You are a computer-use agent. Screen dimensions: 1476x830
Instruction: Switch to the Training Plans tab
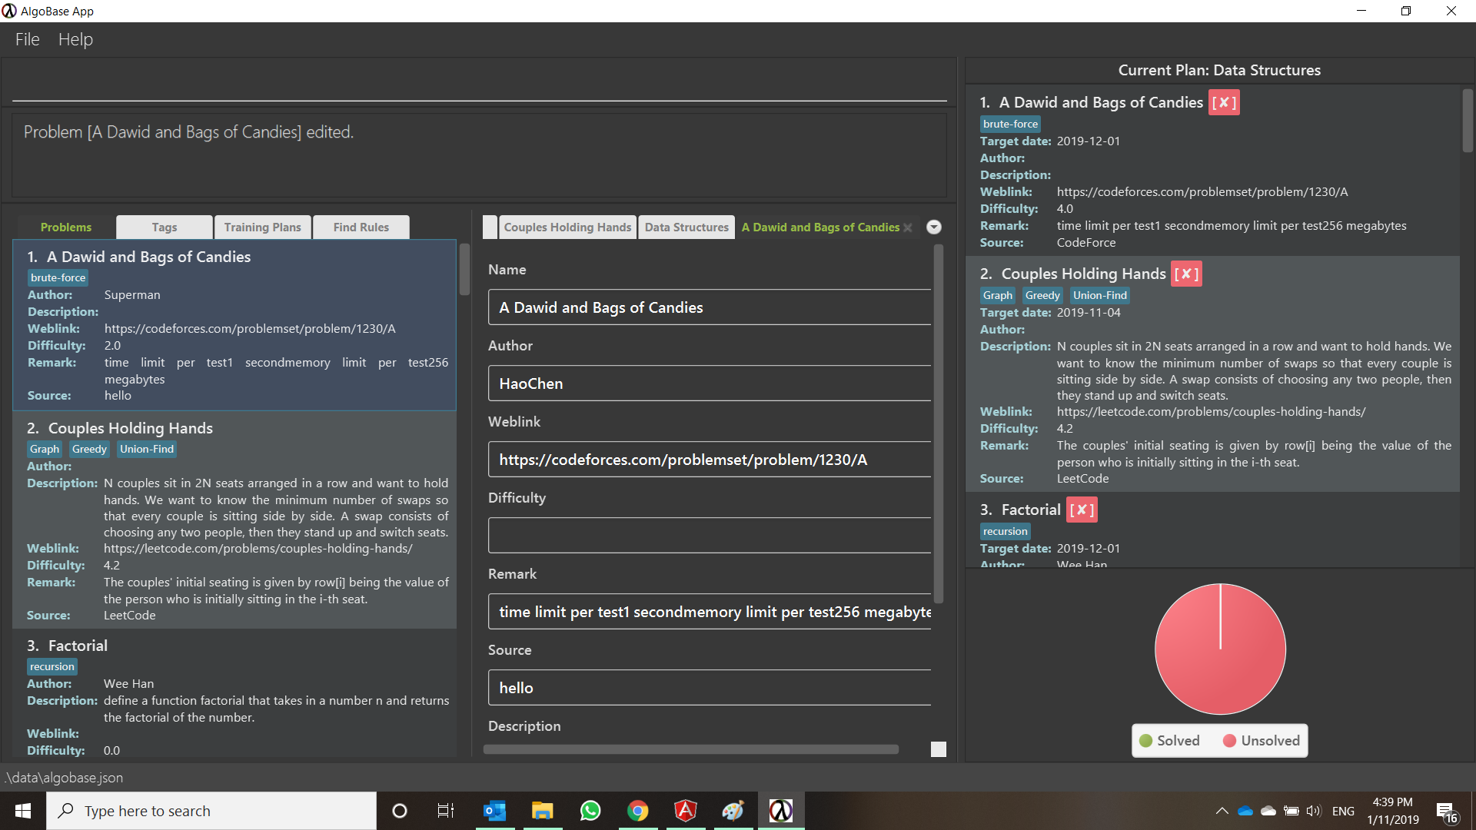click(262, 227)
